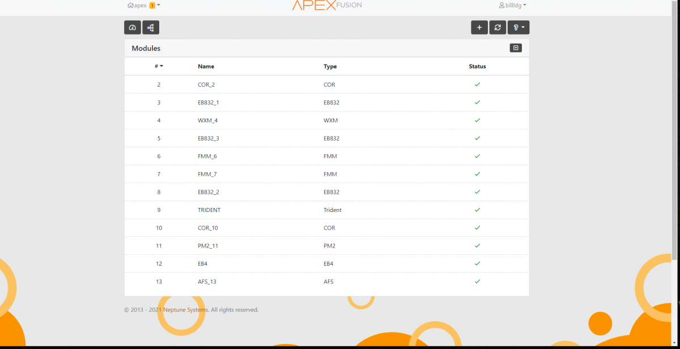Click the status checkmark for COR_2
Image resolution: width=680 pixels, height=349 pixels.
(x=477, y=84)
